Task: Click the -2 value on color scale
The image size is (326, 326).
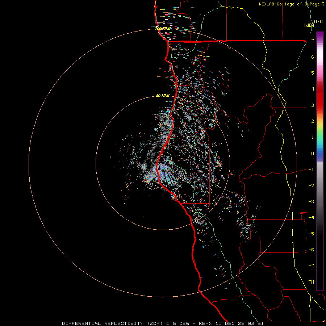Action: (x=311, y=185)
